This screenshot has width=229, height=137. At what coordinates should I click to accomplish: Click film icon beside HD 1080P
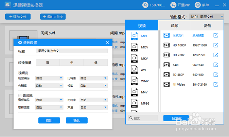pos(167,45)
